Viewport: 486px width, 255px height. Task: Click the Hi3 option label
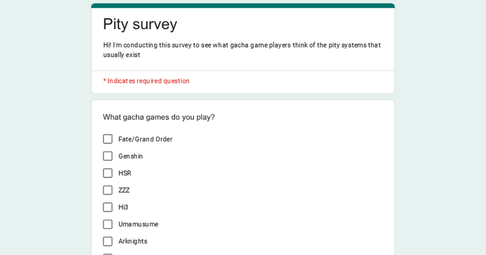point(123,207)
